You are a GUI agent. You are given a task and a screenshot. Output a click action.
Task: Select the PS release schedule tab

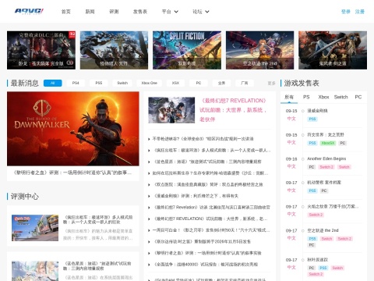[306, 97]
